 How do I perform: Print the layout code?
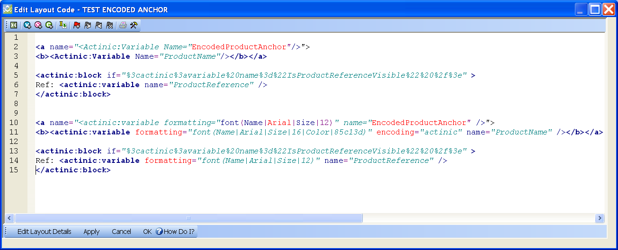coord(123,26)
